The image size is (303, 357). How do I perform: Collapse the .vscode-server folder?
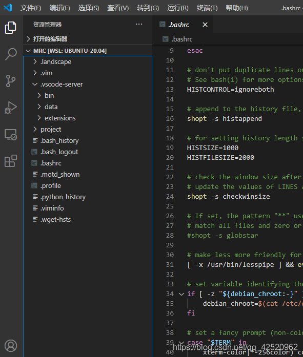point(88,84)
